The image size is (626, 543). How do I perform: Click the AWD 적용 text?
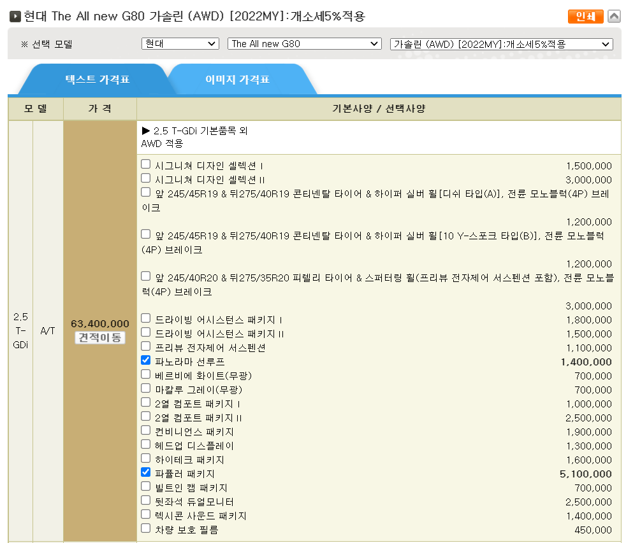coord(162,143)
